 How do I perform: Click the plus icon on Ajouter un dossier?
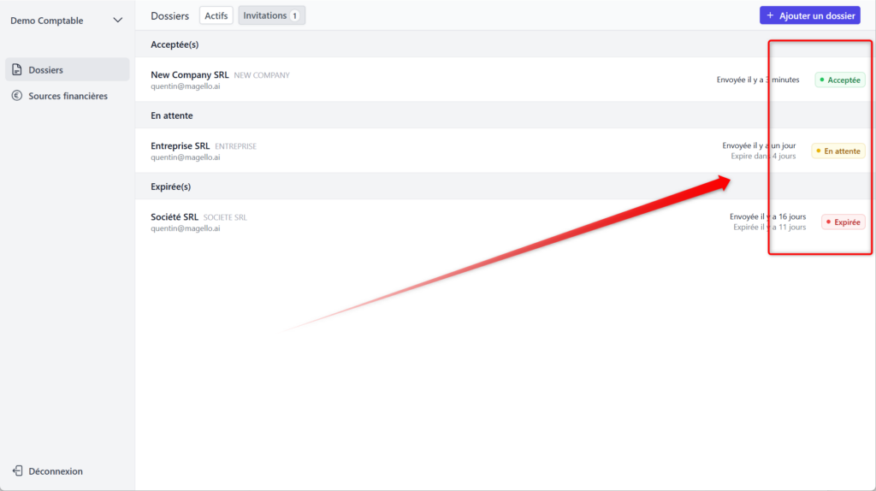tap(770, 15)
